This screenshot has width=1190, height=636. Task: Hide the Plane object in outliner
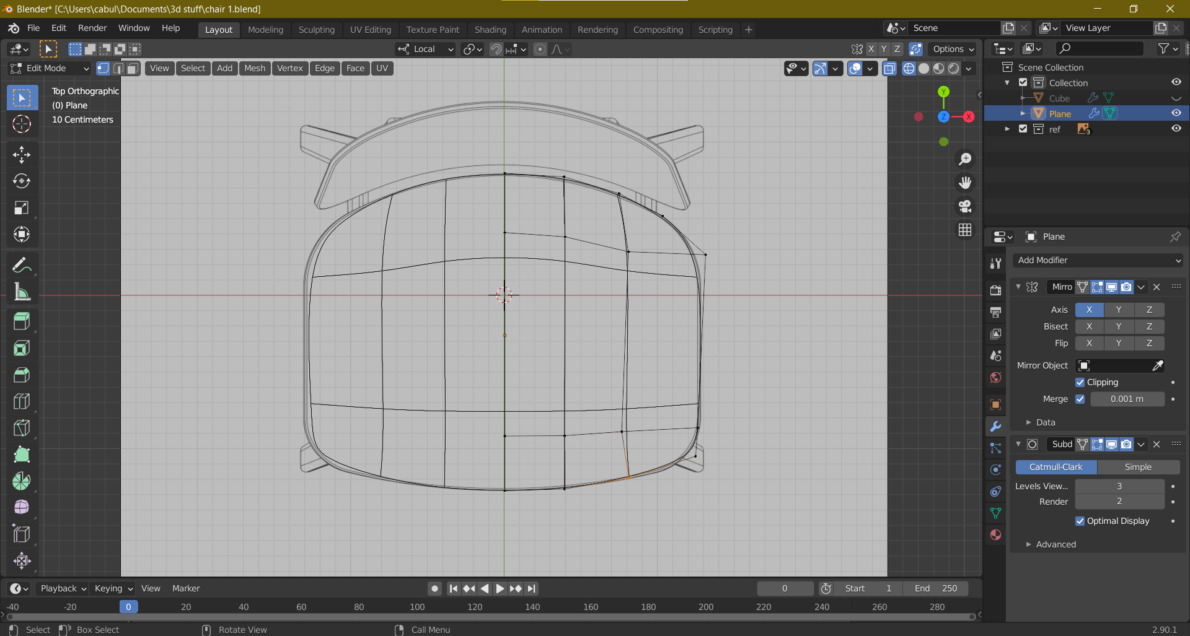(1176, 113)
